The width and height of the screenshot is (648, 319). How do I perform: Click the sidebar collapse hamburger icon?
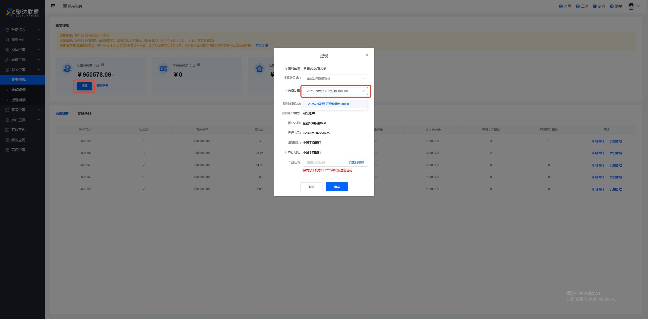point(53,6)
